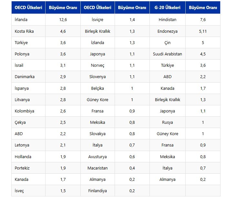The height and width of the screenshot is (199, 226).
Task: Click the Danimarka cell
Action: (x=25, y=77)
